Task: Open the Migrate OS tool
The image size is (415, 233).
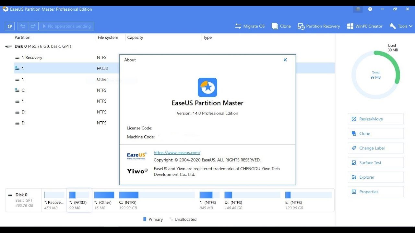Action: pyautogui.click(x=250, y=26)
